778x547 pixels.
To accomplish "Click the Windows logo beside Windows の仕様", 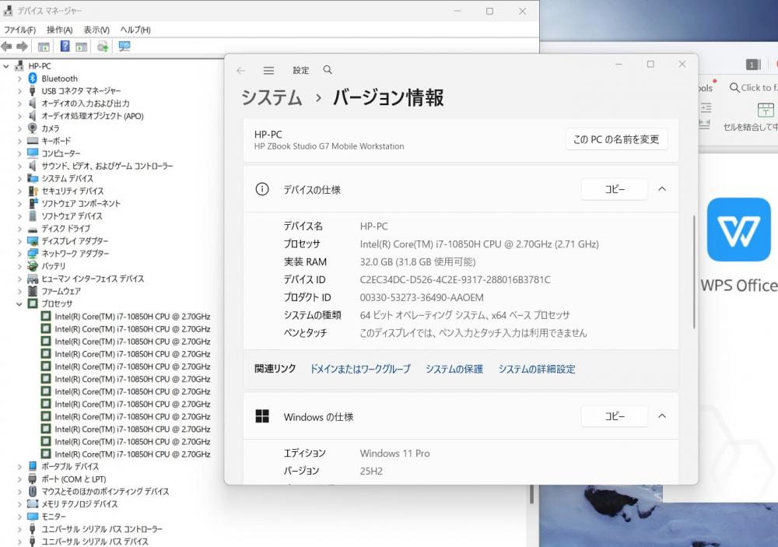I will tap(262, 416).
